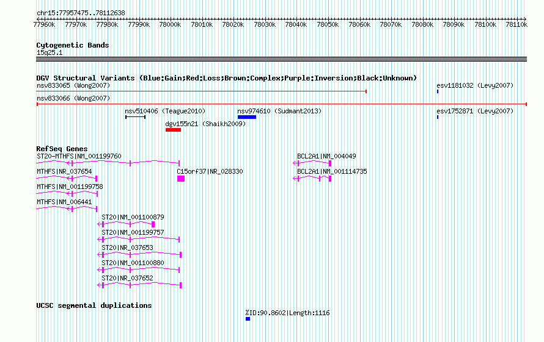Select the ST20|NR_037653 transcript label
This screenshot has width=544, height=342.
coord(127,248)
